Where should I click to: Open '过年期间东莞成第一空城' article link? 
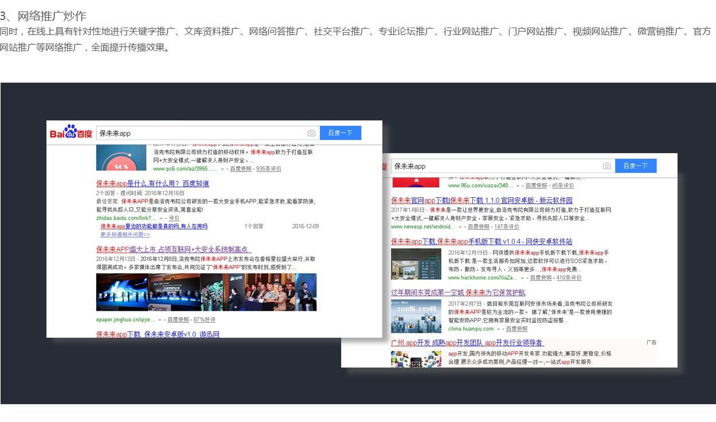pos(457,292)
